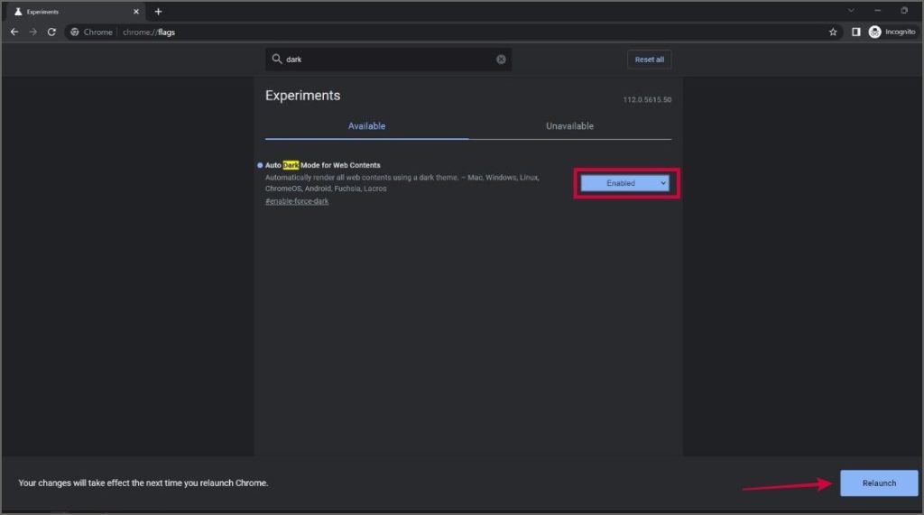Expand the tab search chevron in title bar

click(x=851, y=11)
